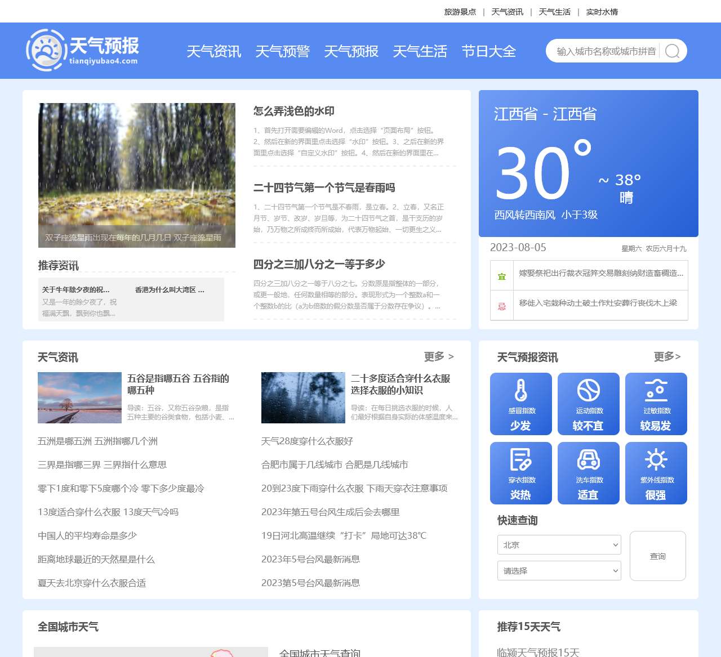The image size is (721, 657).
Task: Open 零下1度和零下5度哪个冷 article
Action: coord(121,488)
